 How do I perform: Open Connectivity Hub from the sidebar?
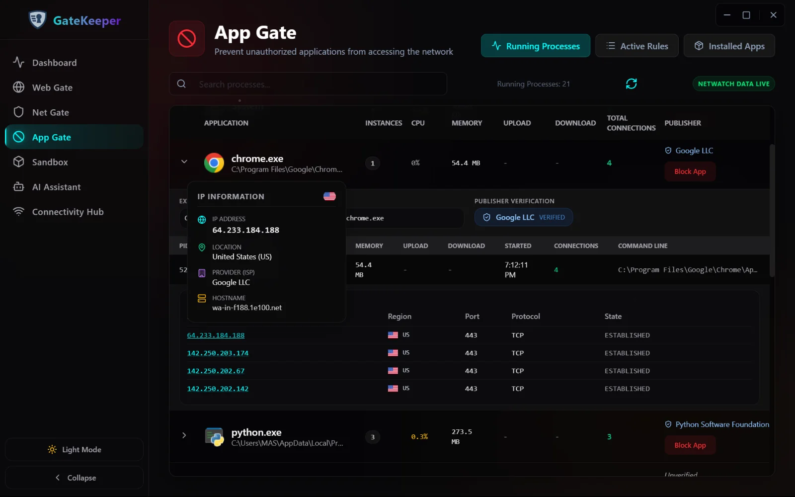click(x=75, y=212)
